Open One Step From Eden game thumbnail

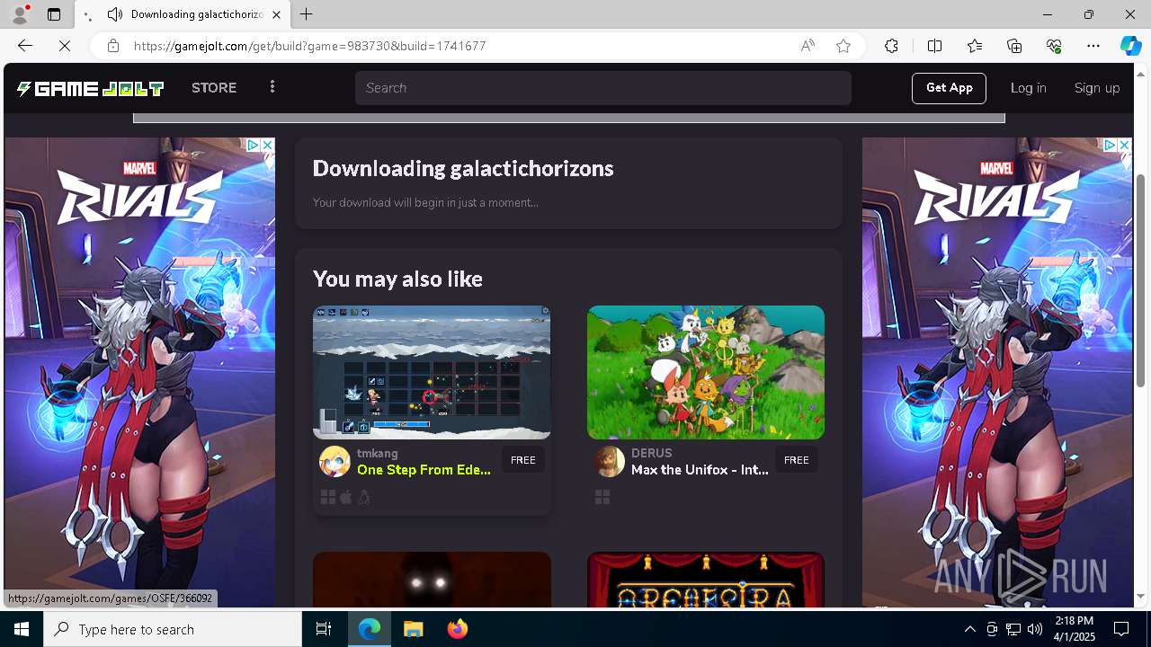432,372
